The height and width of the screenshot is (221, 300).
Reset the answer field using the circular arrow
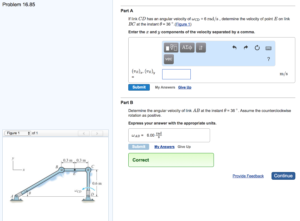[257, 47]
